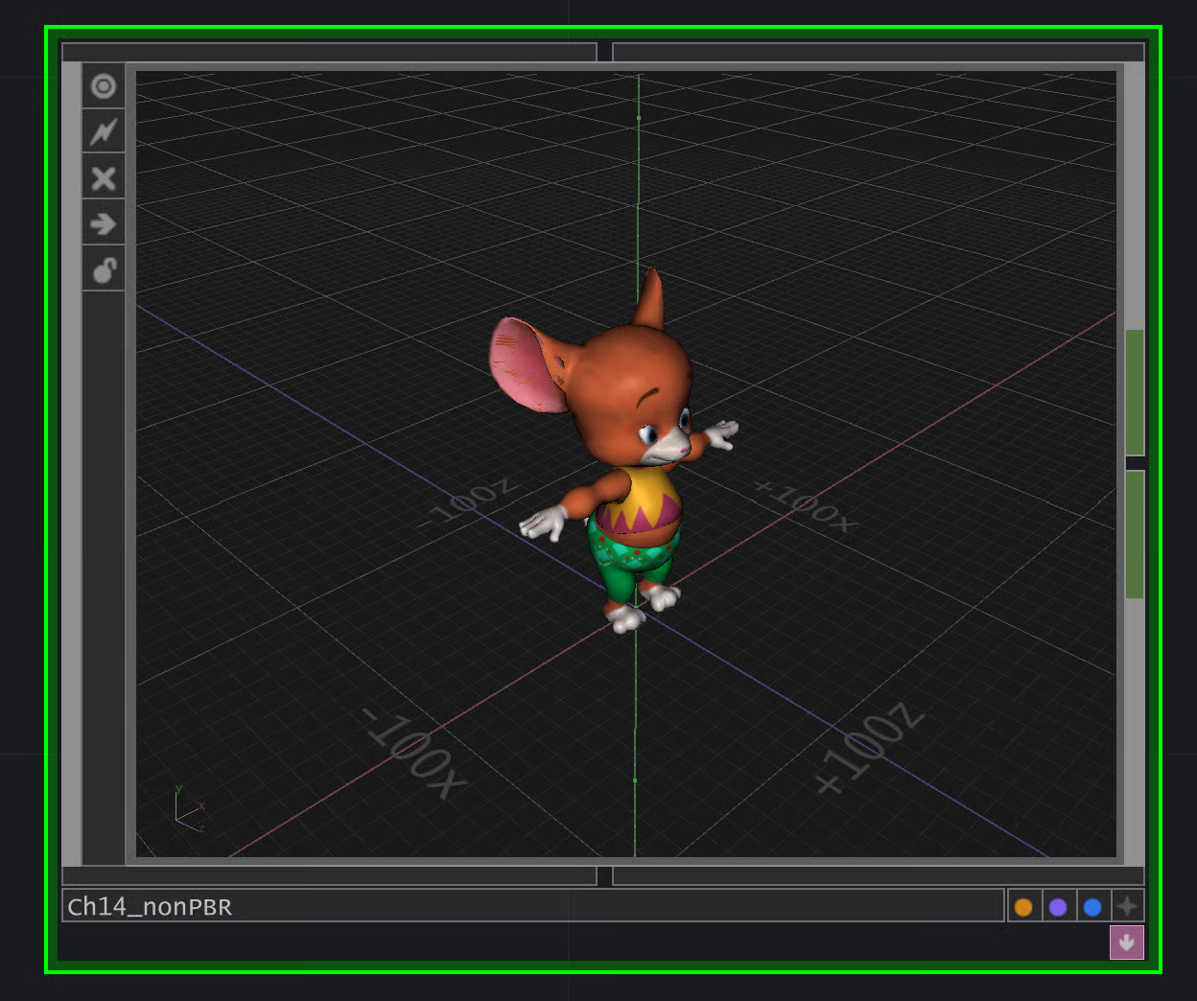Toggle the purple dot flag
The image size is (1197, 1001).
pyautogui.click(x=1058, y=907)
